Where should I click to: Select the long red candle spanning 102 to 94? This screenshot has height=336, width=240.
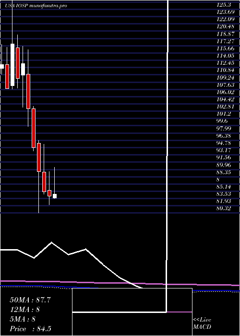click(x=34, y=128)
